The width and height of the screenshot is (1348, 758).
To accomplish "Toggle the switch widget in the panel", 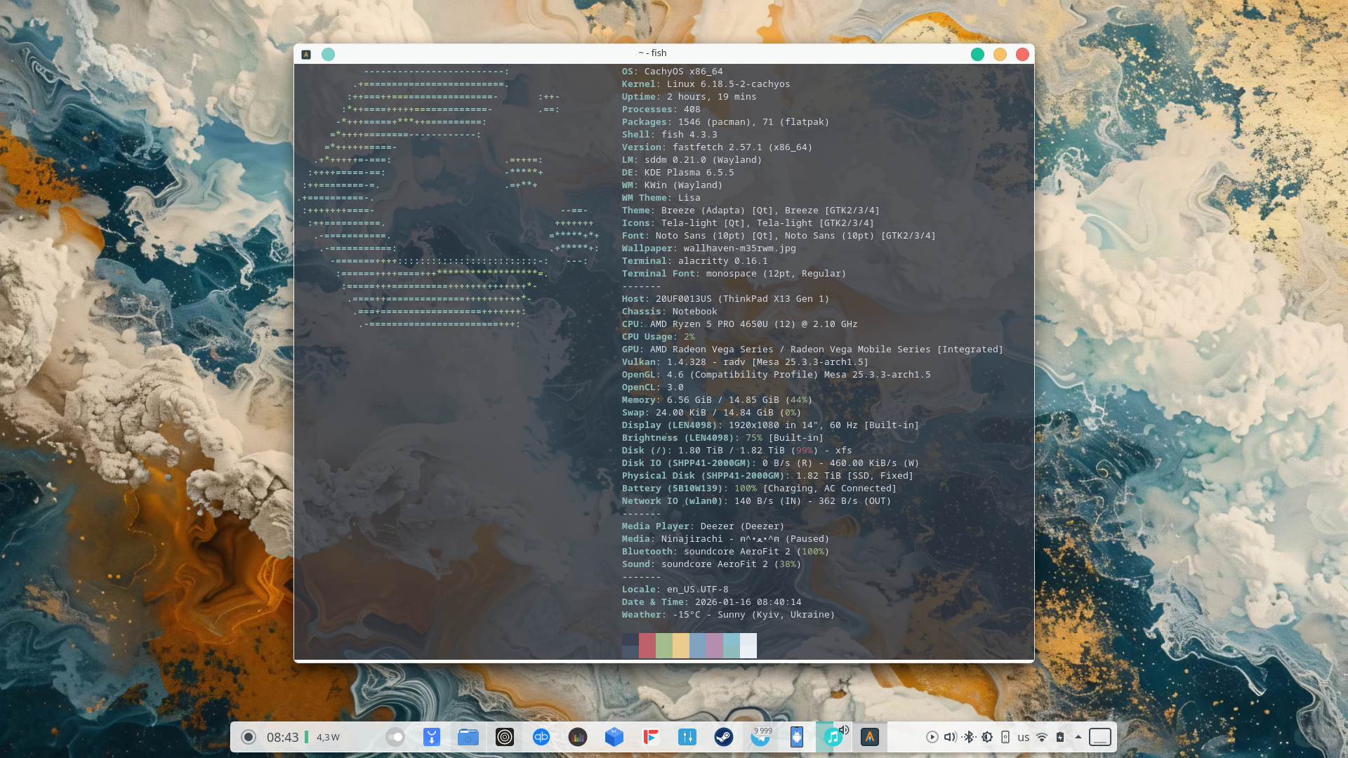I will click(x=395, y=737).
